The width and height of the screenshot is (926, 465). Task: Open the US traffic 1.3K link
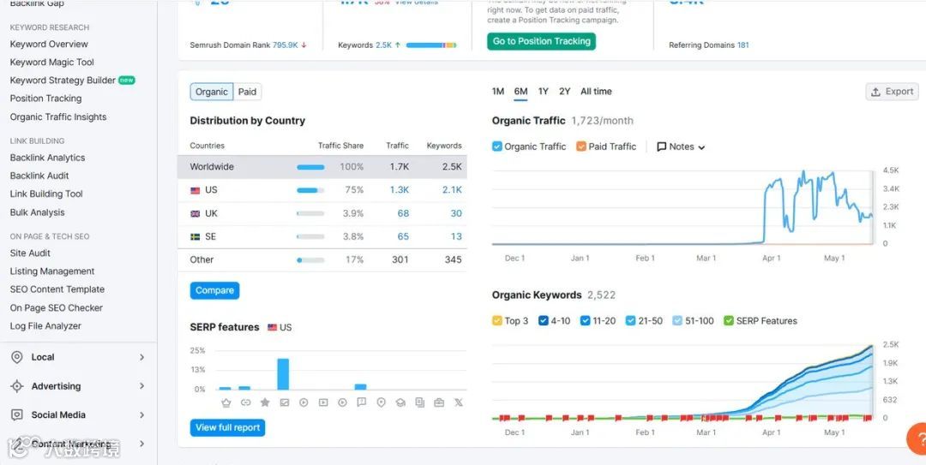(400, 190)
